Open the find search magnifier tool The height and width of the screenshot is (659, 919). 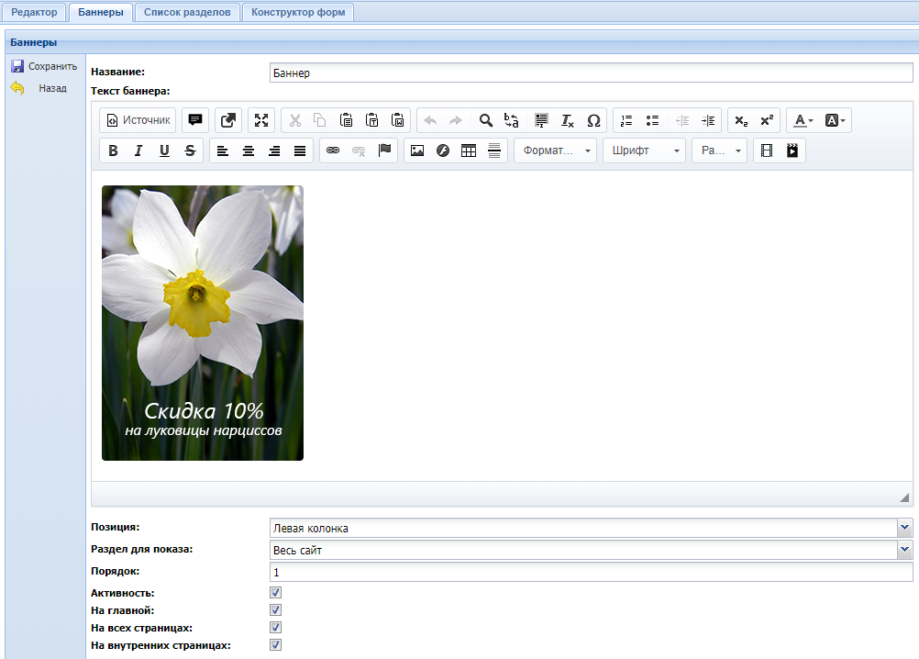click(486, 120)
